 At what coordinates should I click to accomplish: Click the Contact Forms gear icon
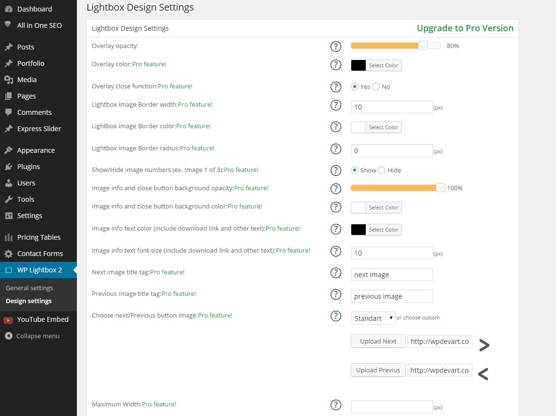(x=9, y=253)
